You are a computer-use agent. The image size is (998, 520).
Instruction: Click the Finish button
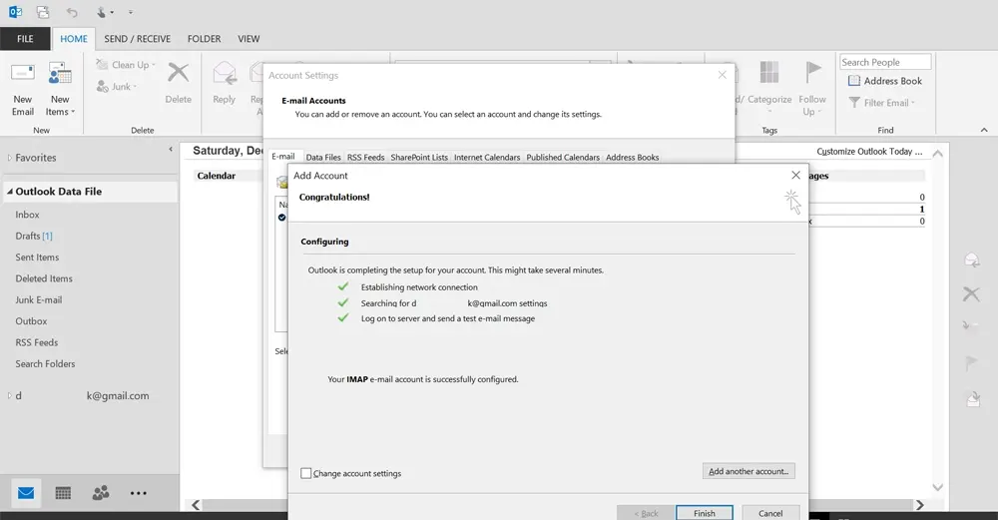pyautogui.click(x=704, y=513)
